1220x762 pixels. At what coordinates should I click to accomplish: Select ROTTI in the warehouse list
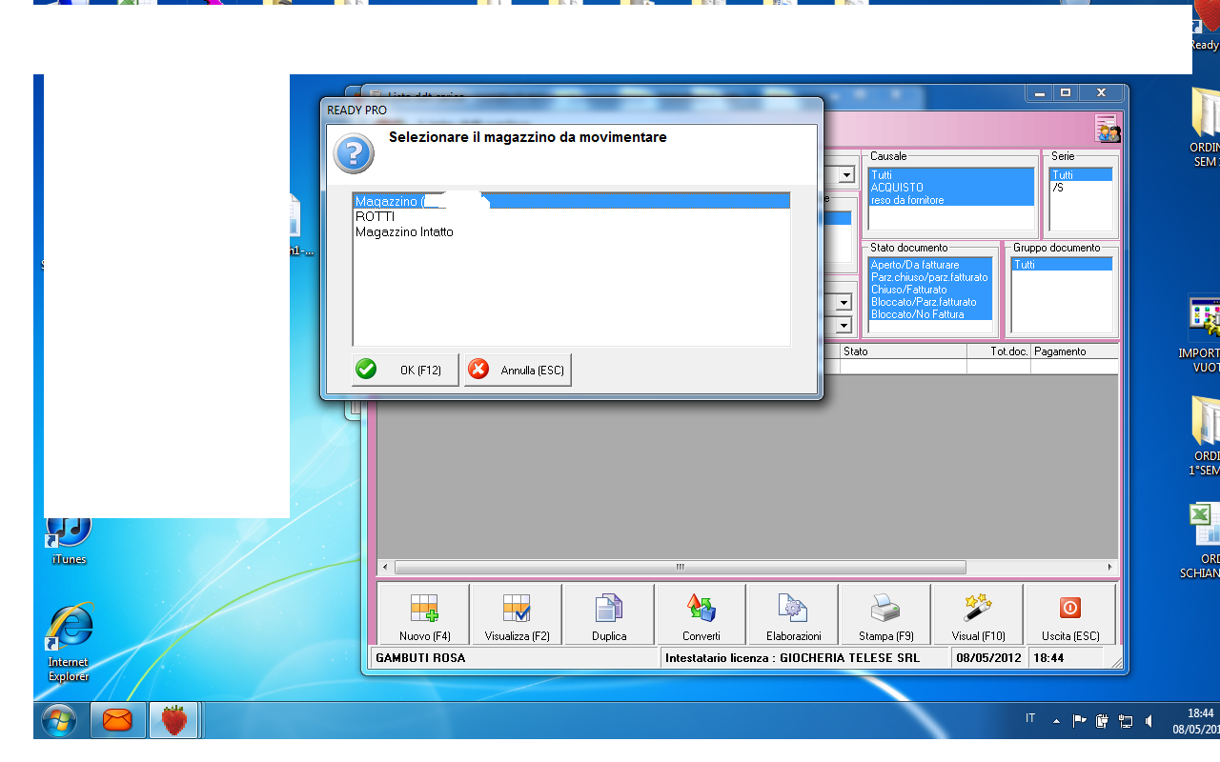pos(571,216)
